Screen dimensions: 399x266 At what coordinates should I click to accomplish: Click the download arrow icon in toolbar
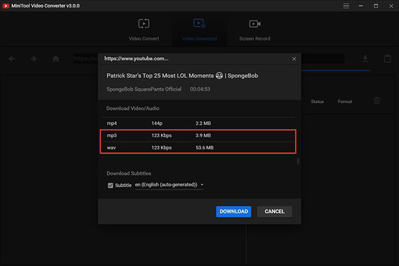coord(365,58)
